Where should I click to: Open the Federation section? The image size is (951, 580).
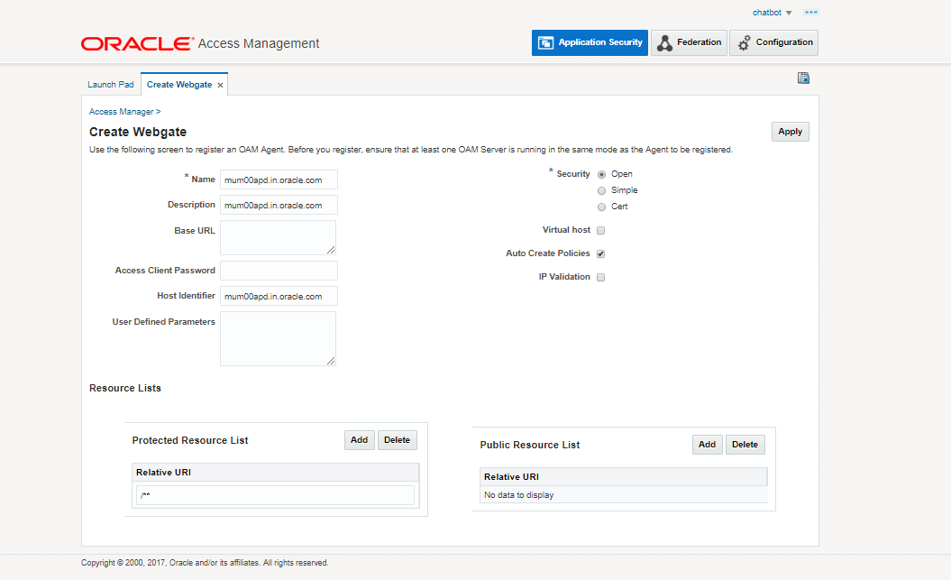click(x=689, y=42)
